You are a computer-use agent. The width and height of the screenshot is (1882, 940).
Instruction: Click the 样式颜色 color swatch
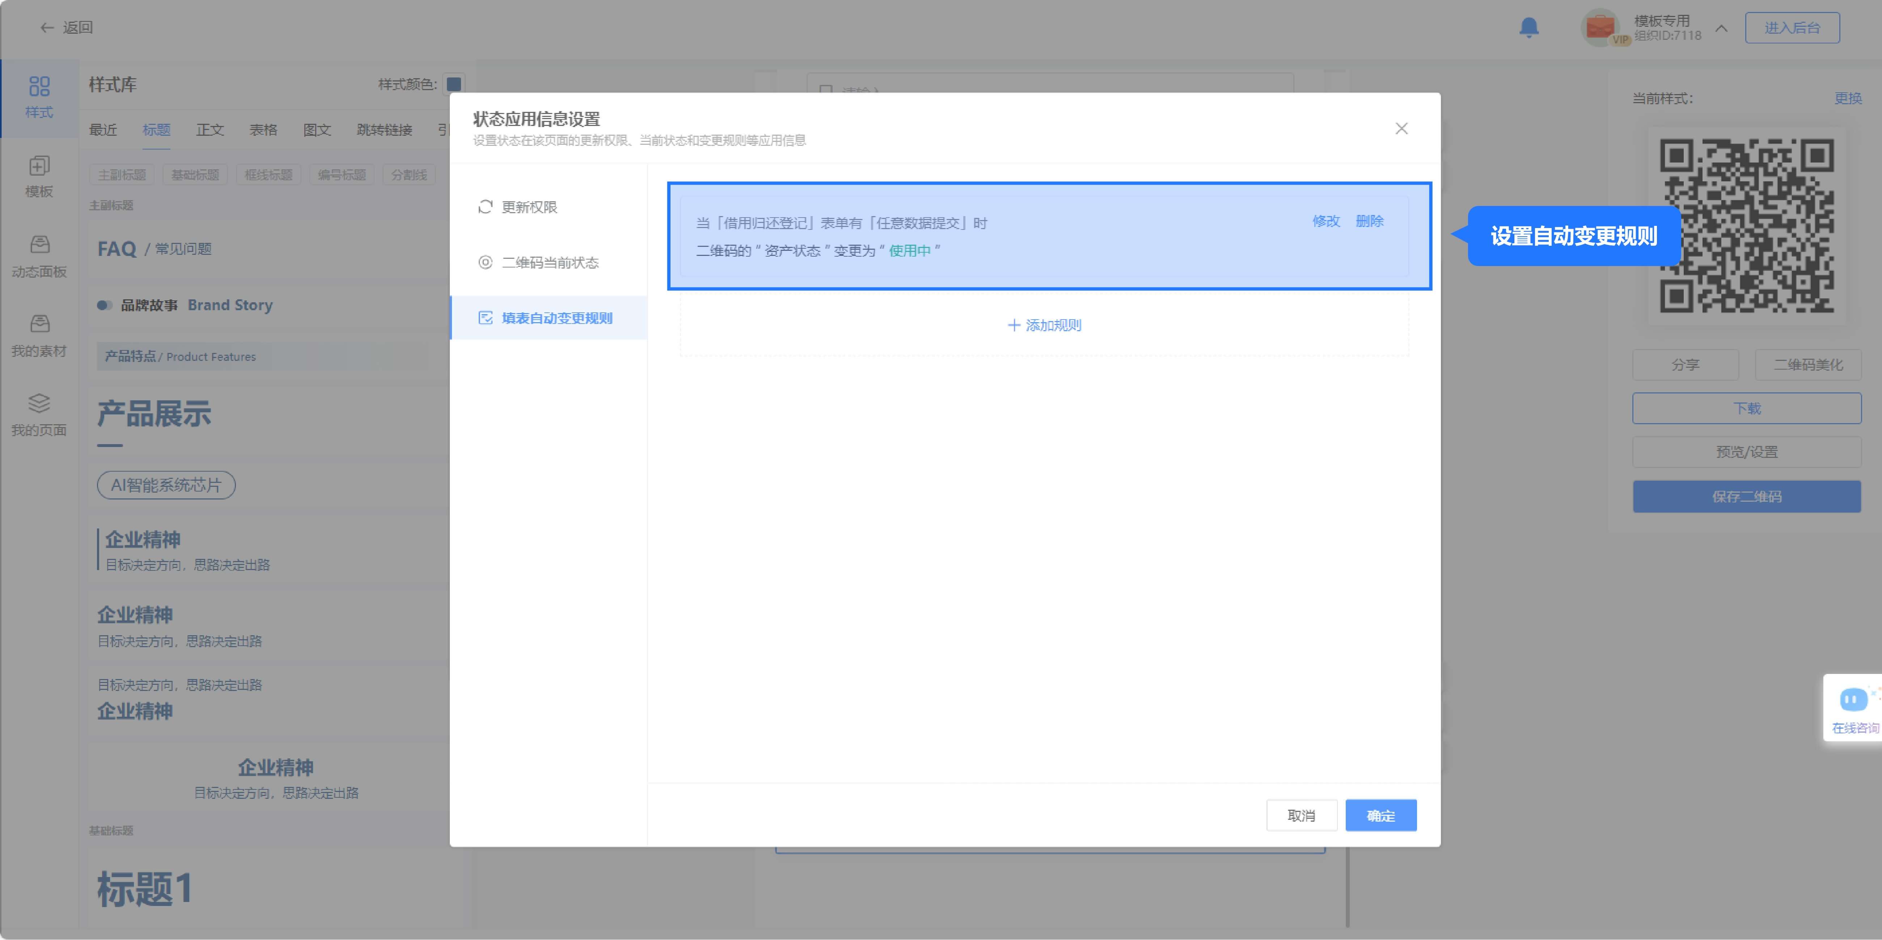(x=454, y=84)
